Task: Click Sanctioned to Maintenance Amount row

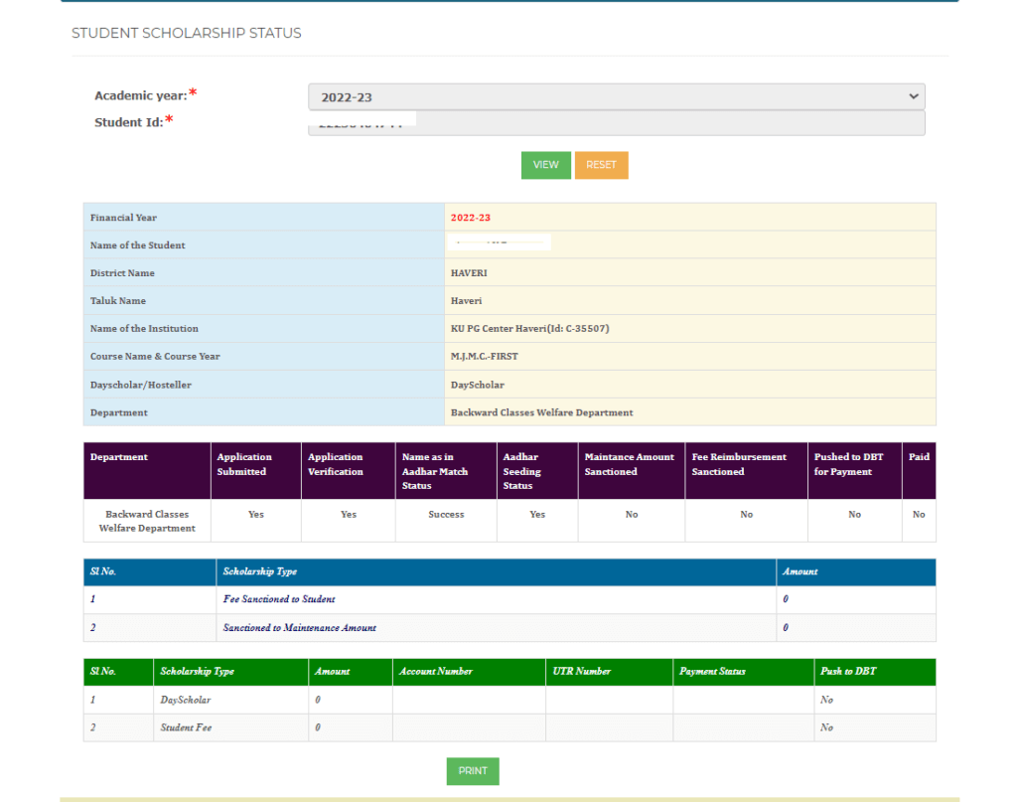Action: [509, 627]
